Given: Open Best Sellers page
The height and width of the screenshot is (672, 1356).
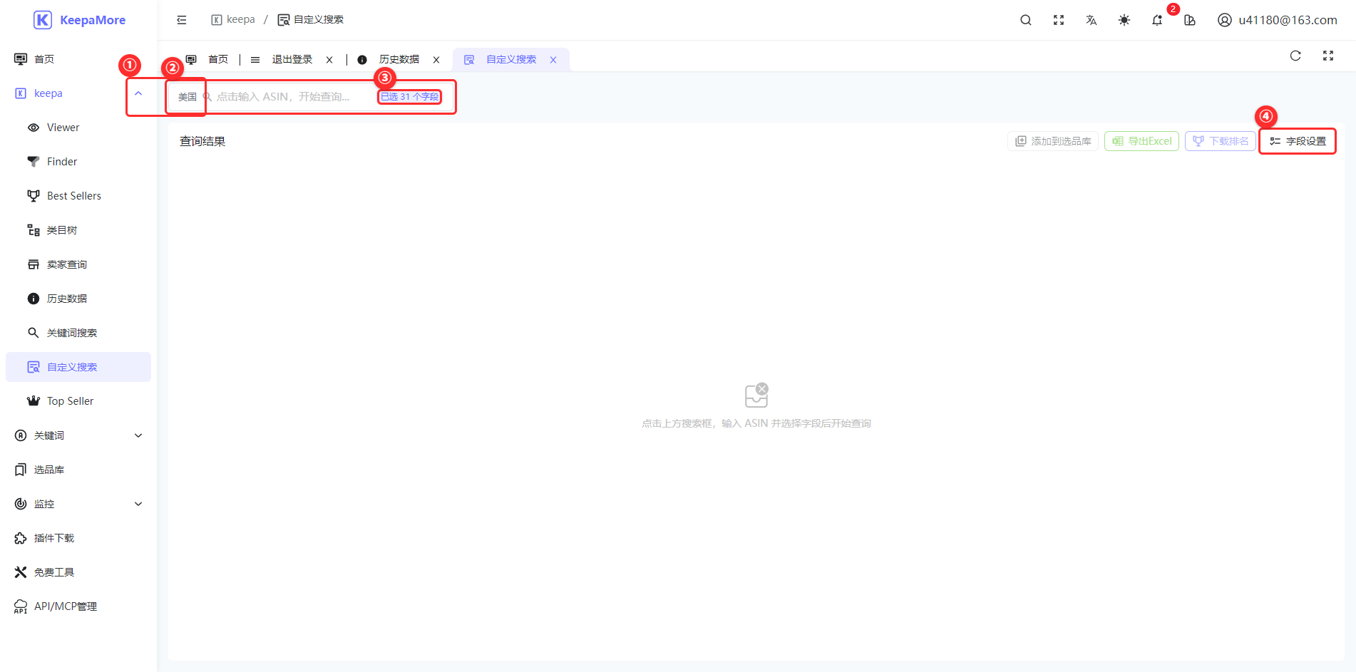Looking at the screenshot, I should pyautogui.click(x=78, y=196).
